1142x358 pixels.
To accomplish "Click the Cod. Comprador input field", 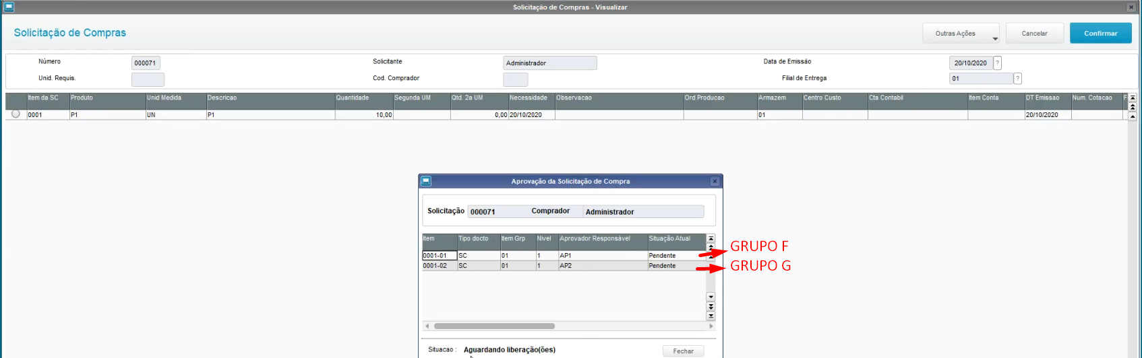I will click(x=515, y=79).
